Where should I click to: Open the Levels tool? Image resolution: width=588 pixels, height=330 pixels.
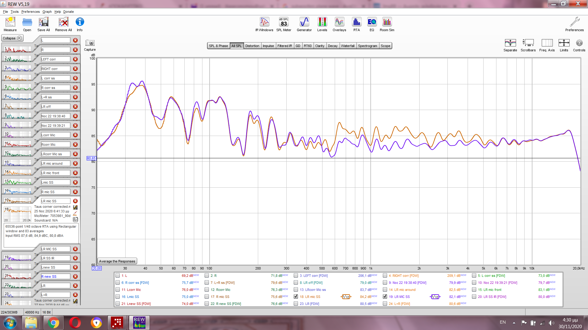[x=322, y=24]
